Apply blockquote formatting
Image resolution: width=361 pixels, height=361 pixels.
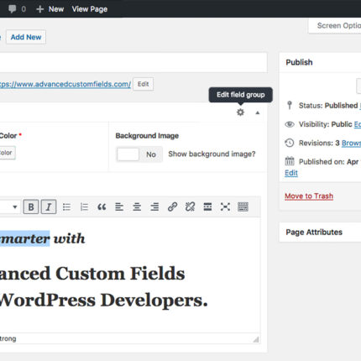(102, 207)
